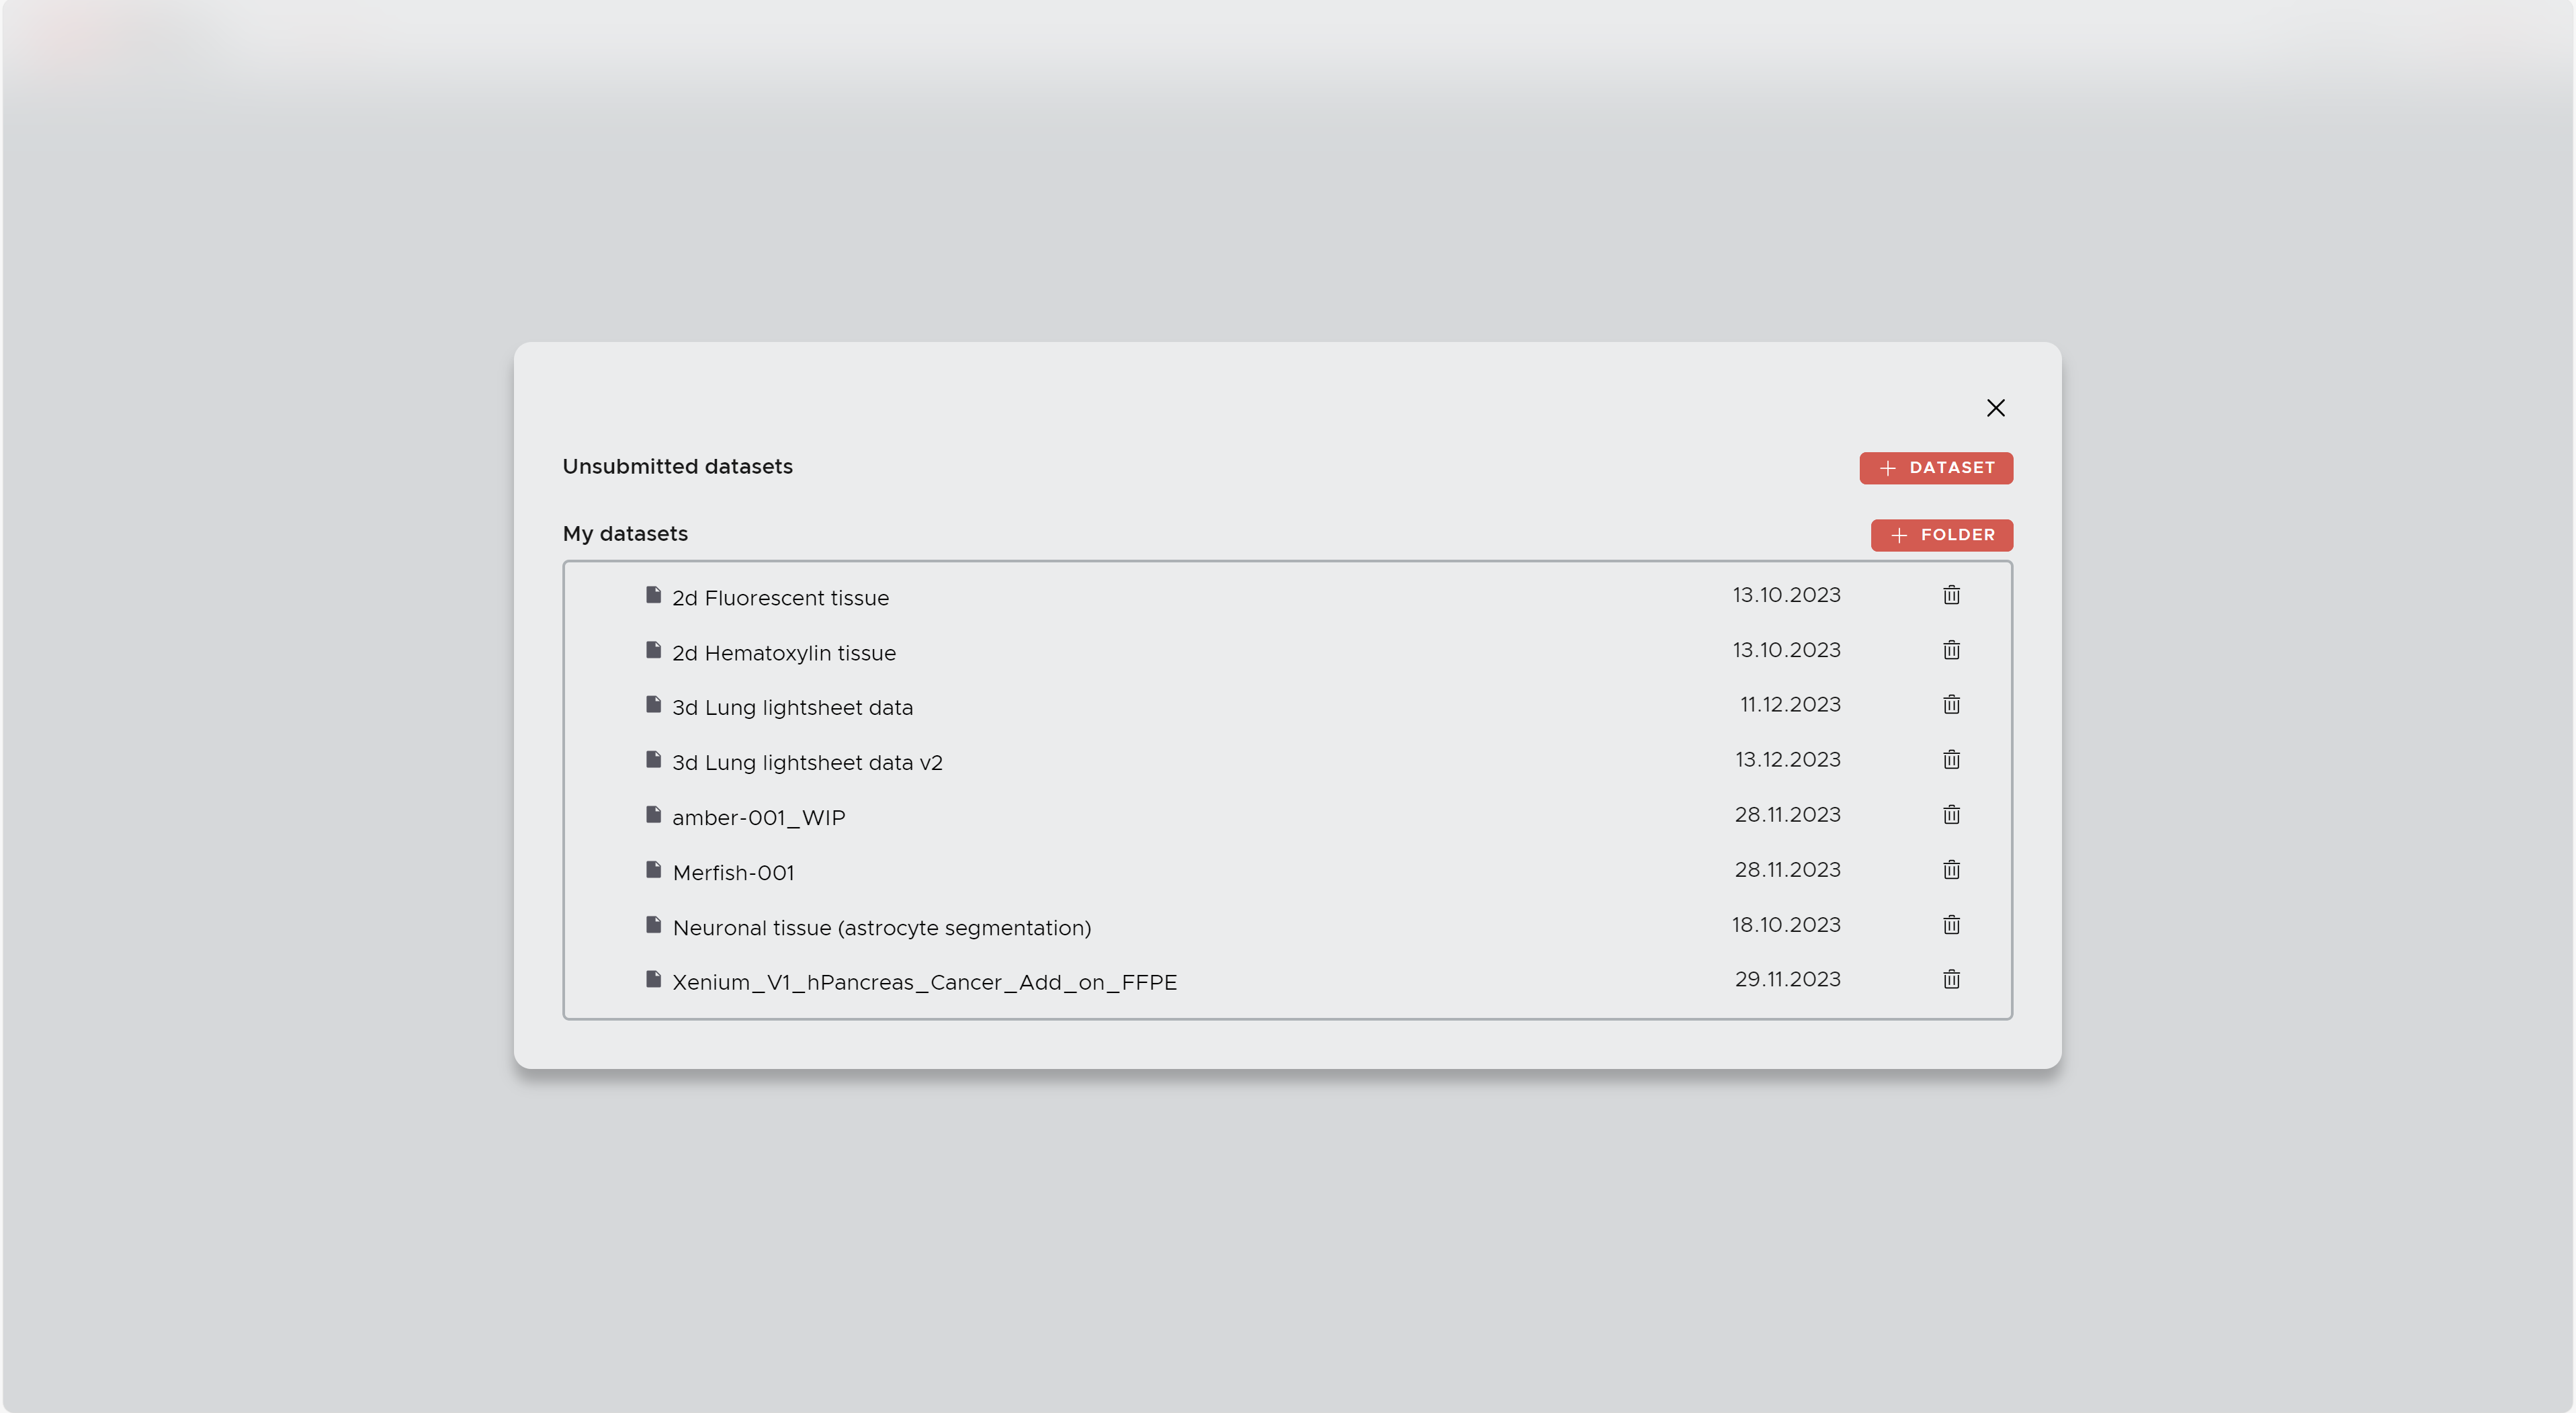Create a new dataset
This screenshot has width=2576, height=1413.
pyautogui.click(x=1936, y=467)
